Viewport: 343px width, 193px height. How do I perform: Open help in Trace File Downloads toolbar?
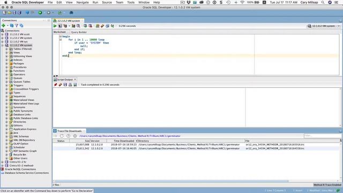pyautogui.click(x=68, y=136)
